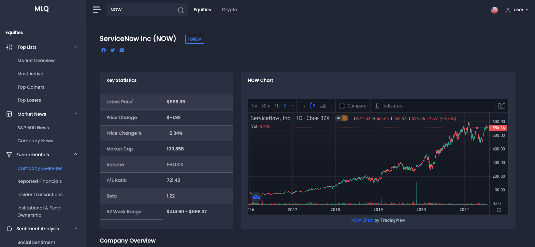The height and width of the screenshot is (247, 535).
Task: Click the Compare plus button
Action: coord(353,106)
